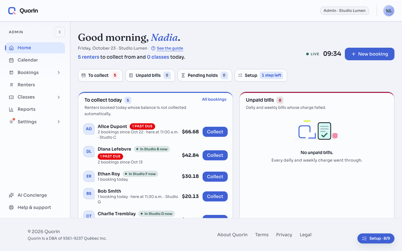Click the Quorin logo icon
The height and width of the screenshot is (251, 402).
pos(12,11)
